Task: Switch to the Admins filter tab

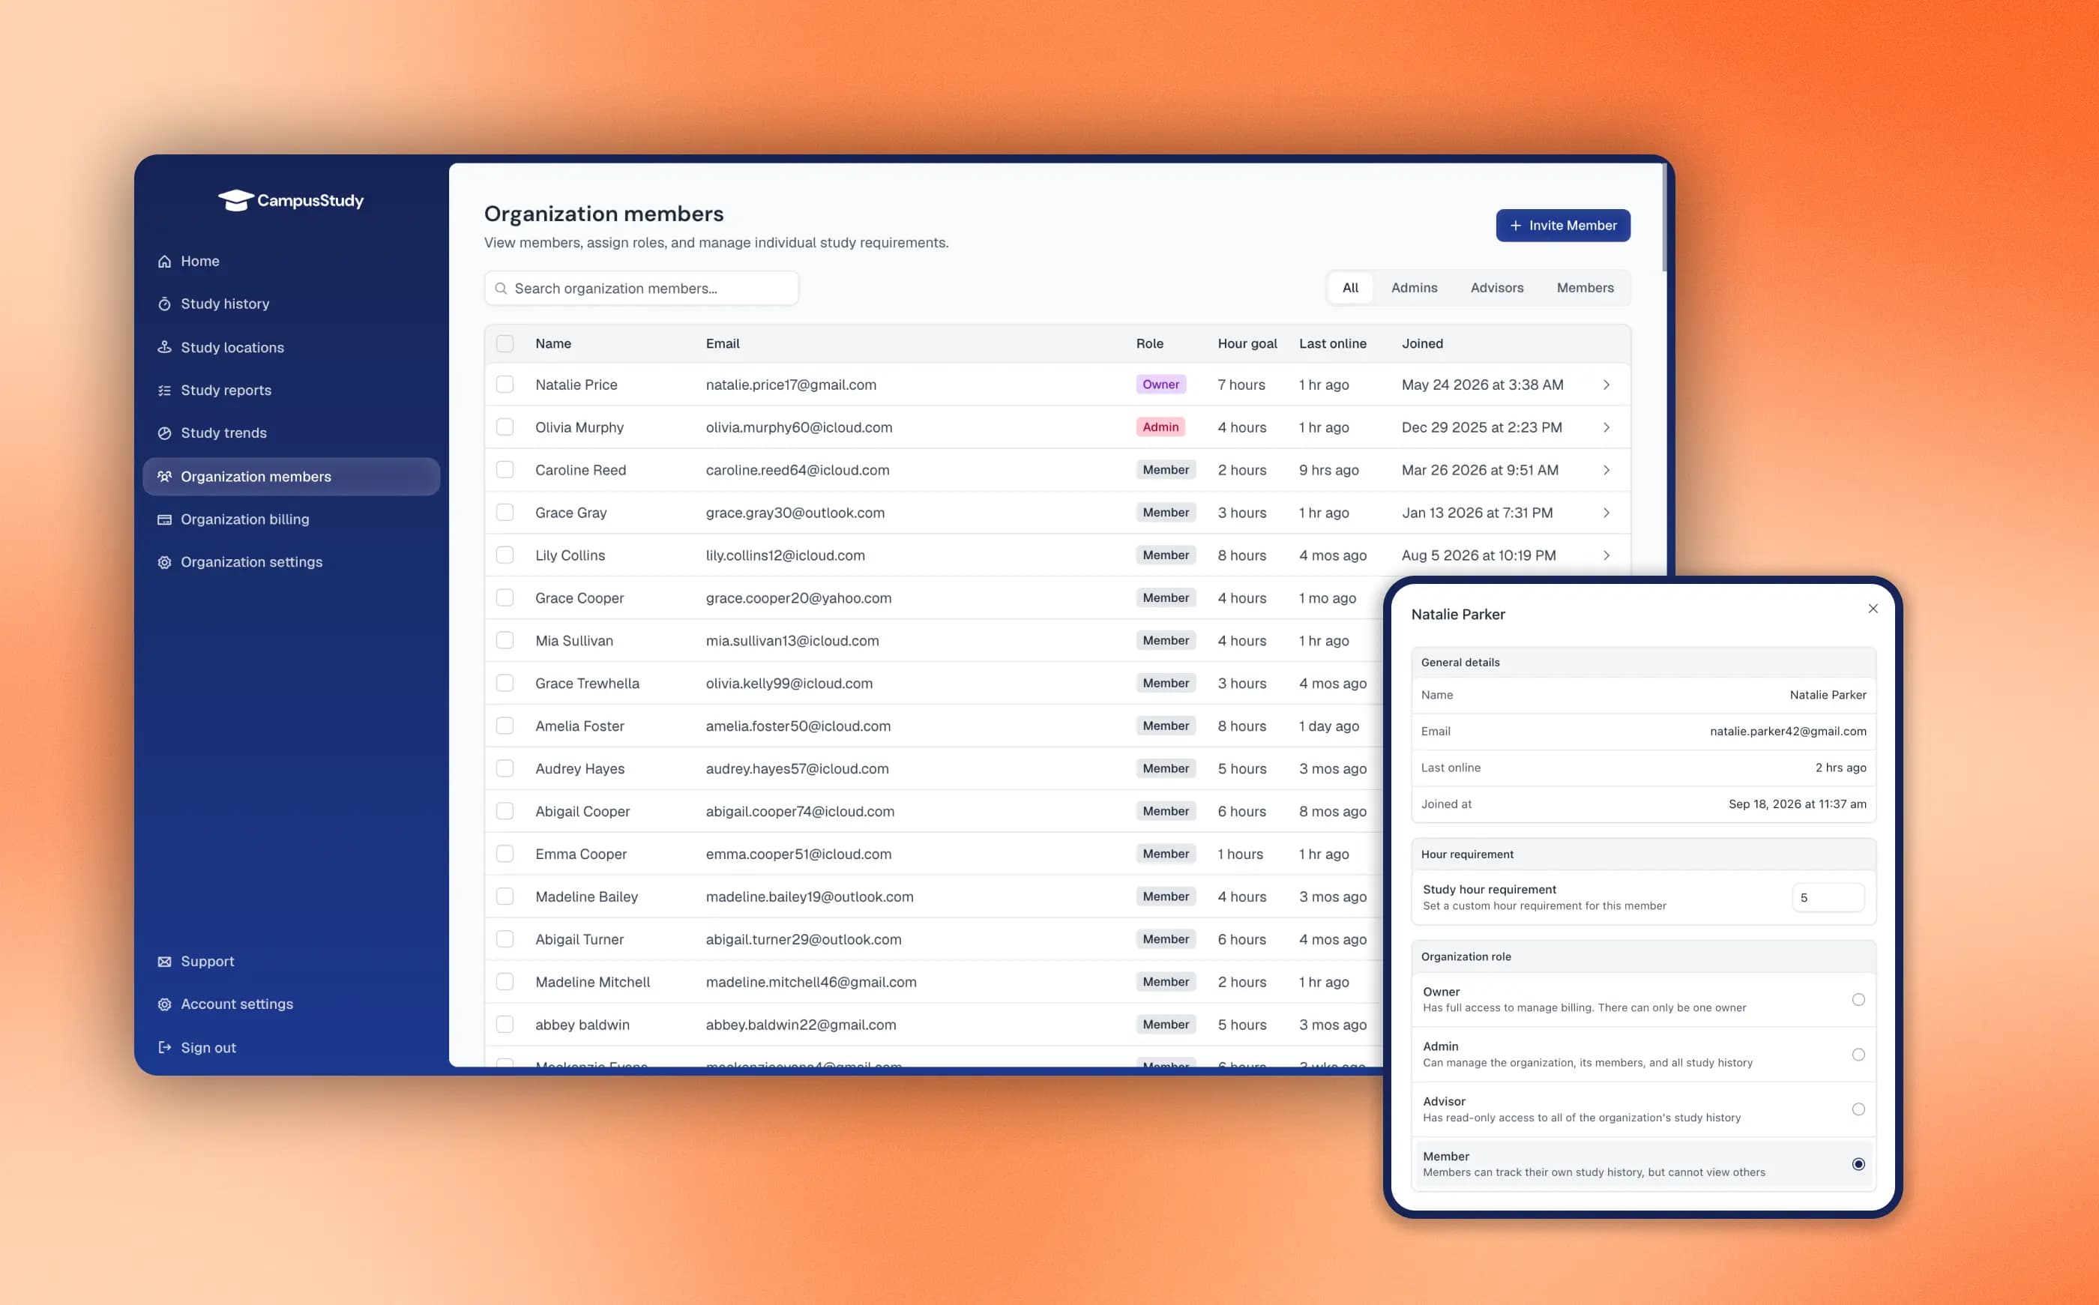Action: (1414, 289)
